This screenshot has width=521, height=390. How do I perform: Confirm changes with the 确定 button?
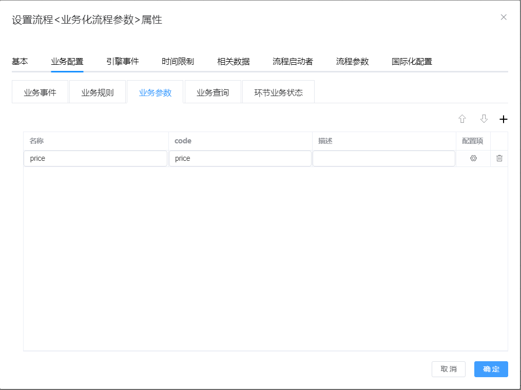[x=491, y=369]
